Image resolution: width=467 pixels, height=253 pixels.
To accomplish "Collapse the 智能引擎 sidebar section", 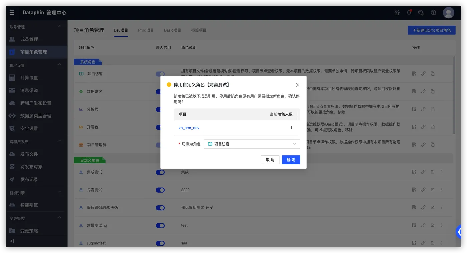I will click(60, 192).
